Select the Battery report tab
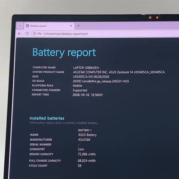179x179 pixels. coord(49,26)
